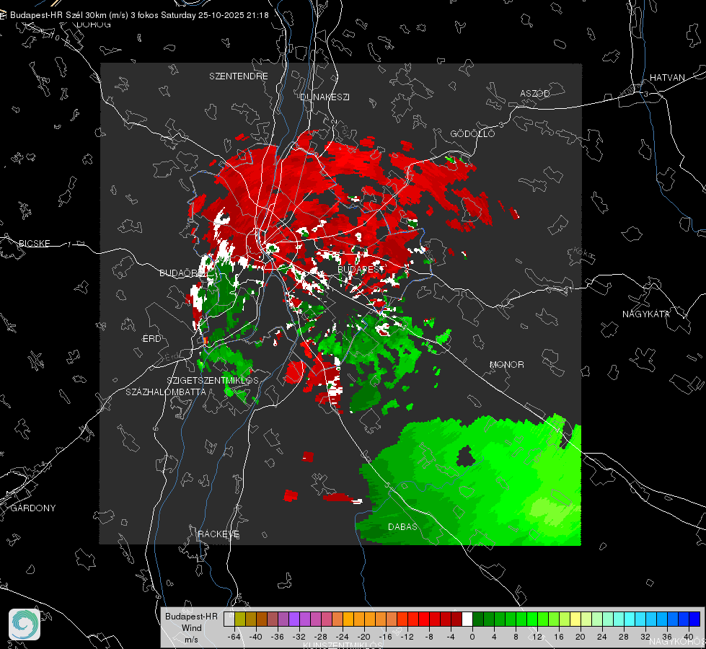Click the NAGYKÁTA city label
Screen dimensions: 706x649
point(646,314)
